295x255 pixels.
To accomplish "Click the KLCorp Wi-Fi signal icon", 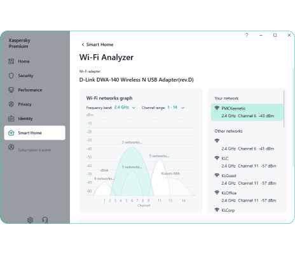I will [217, 210].
